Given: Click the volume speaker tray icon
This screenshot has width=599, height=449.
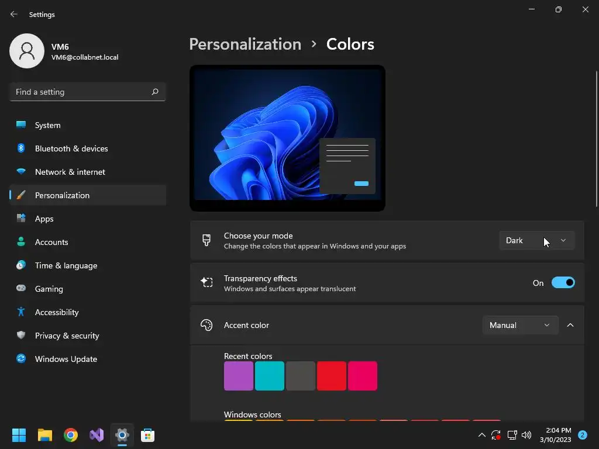Looking at the screenshot, I should tap(526, 435).
